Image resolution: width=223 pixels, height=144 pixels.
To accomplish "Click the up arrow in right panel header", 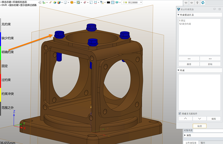I will [x=197, y=3].
